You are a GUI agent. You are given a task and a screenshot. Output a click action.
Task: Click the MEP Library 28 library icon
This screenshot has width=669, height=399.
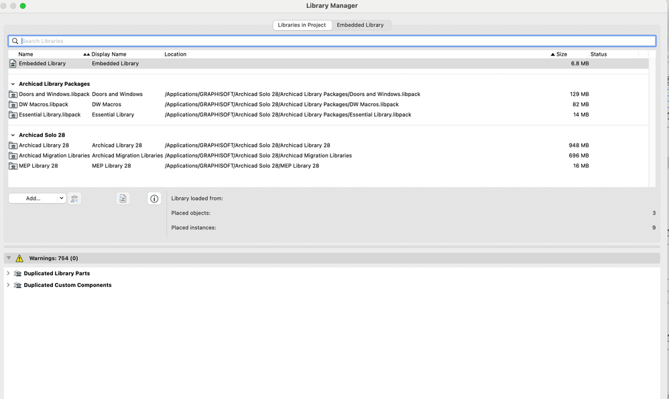(x=13, y=166)
